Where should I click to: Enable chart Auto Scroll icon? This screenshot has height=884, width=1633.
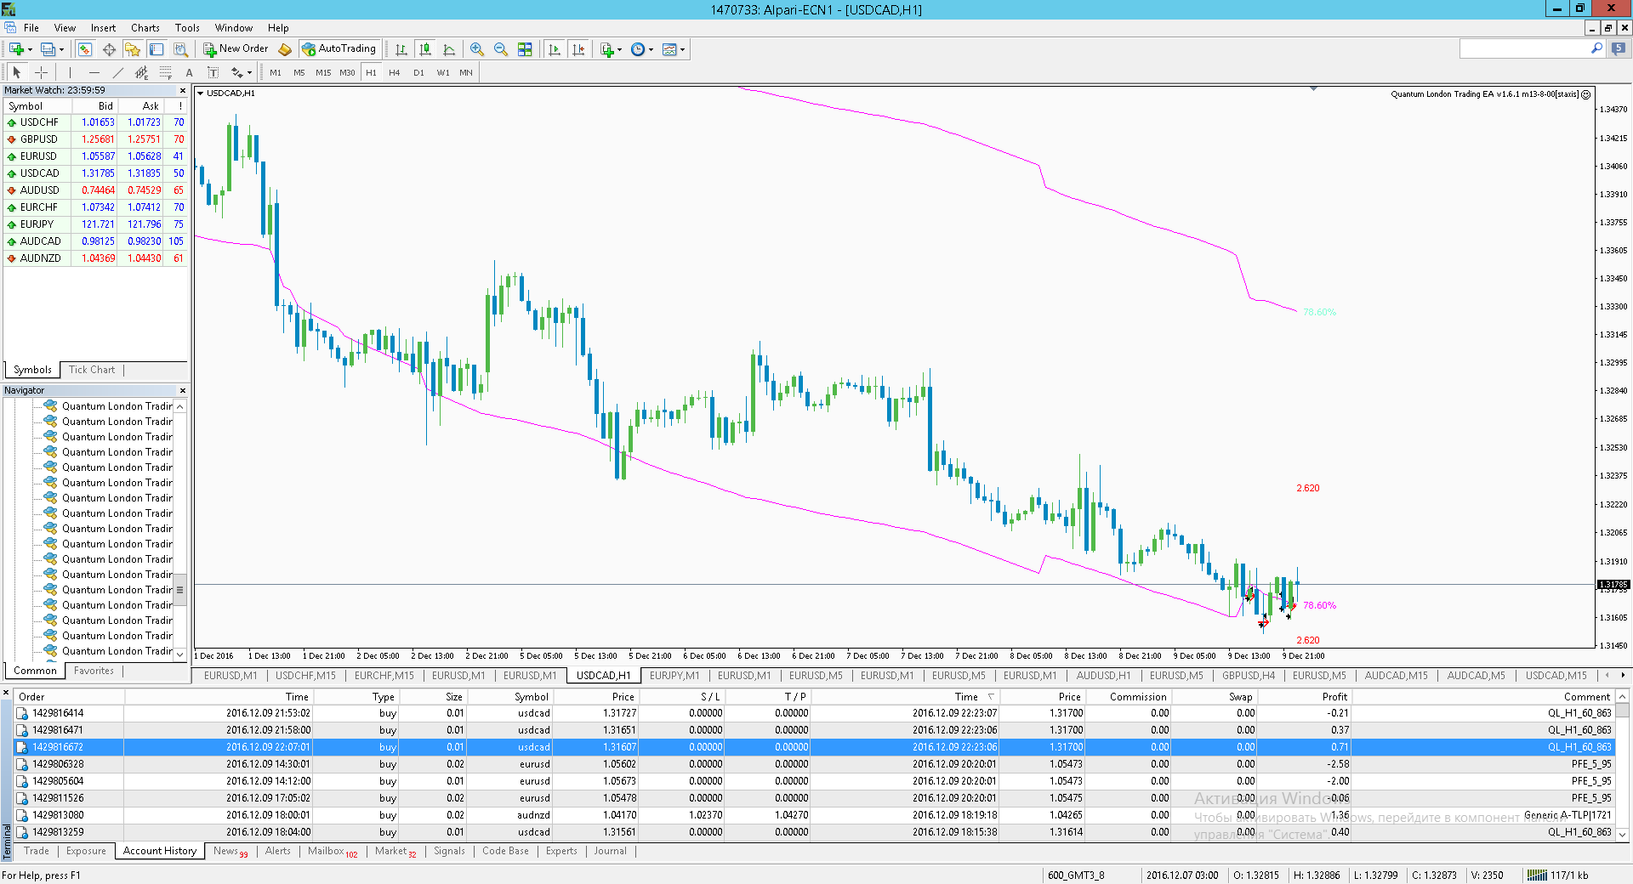(x=555, y=49)
